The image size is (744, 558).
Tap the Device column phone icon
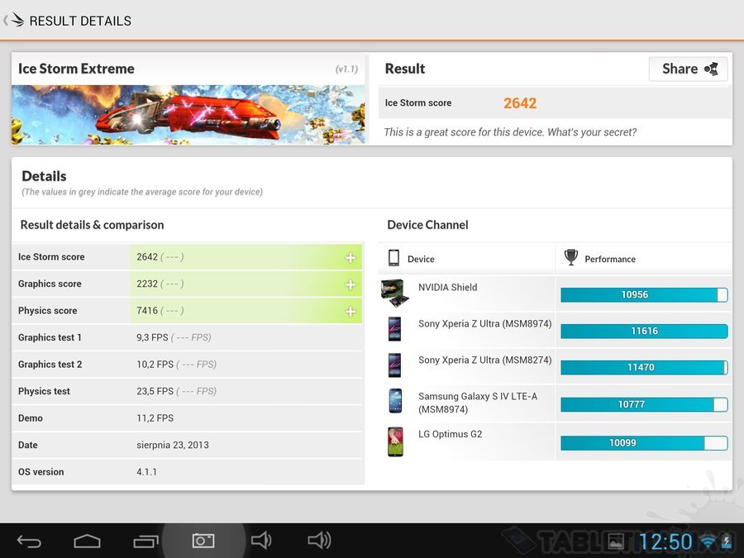[393, 258]
